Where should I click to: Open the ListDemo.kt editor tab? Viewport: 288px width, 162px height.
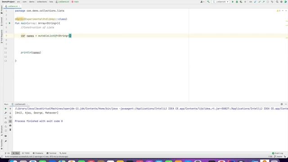click(13, 6)
